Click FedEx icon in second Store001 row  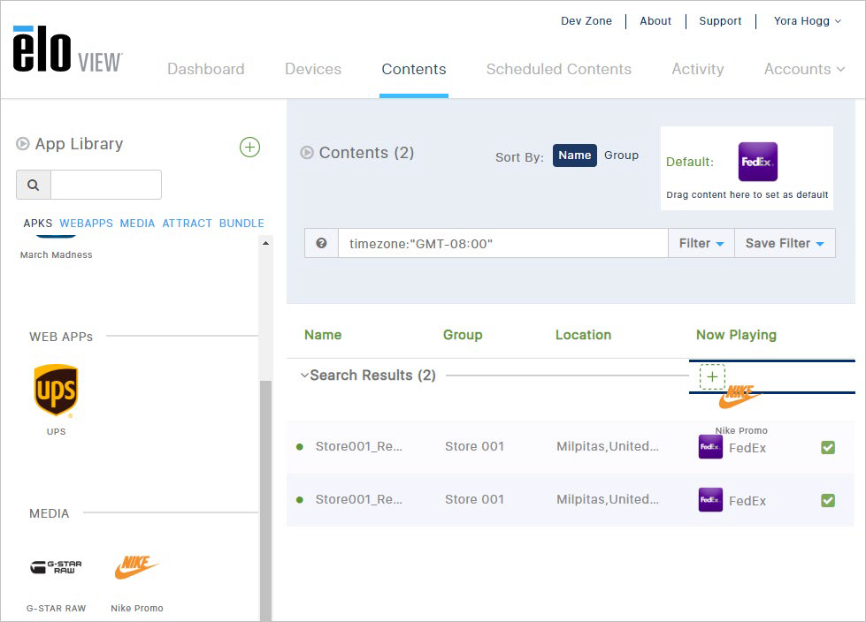pyautogui.click(x=710, y=500)
